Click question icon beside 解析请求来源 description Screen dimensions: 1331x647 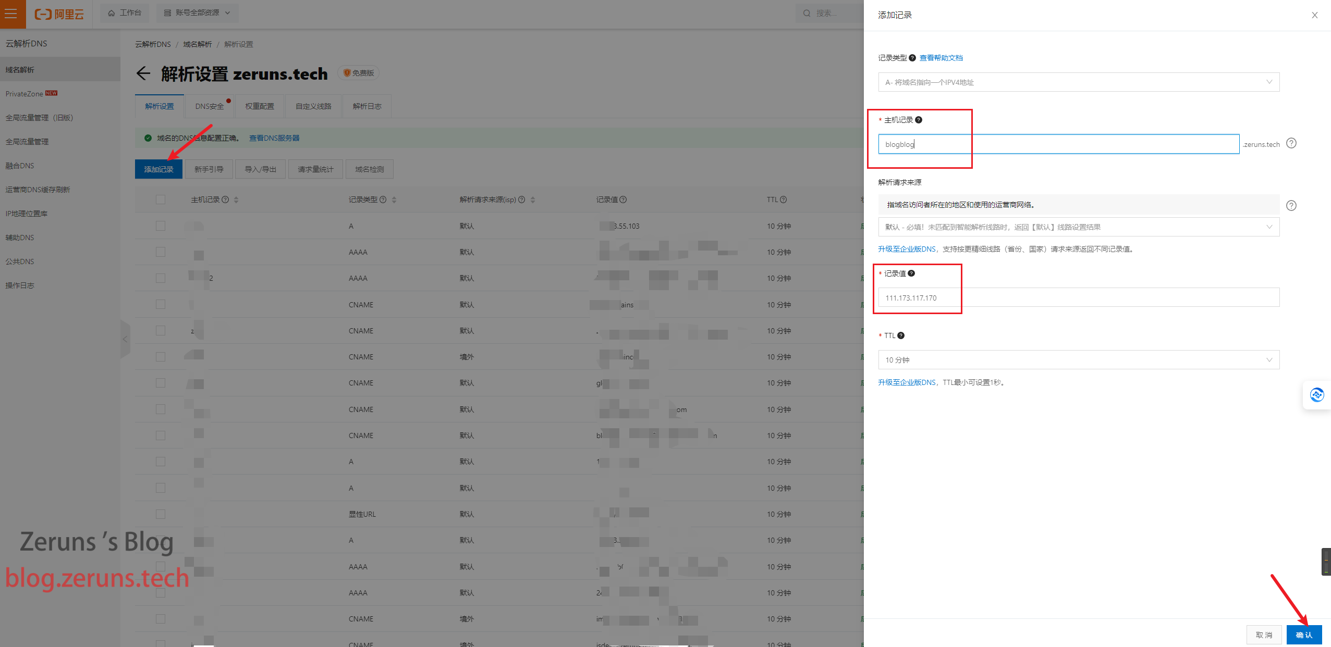(1291, 205)
